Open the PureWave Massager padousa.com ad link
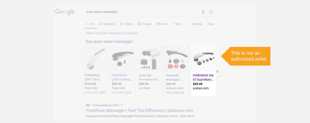 140,110
